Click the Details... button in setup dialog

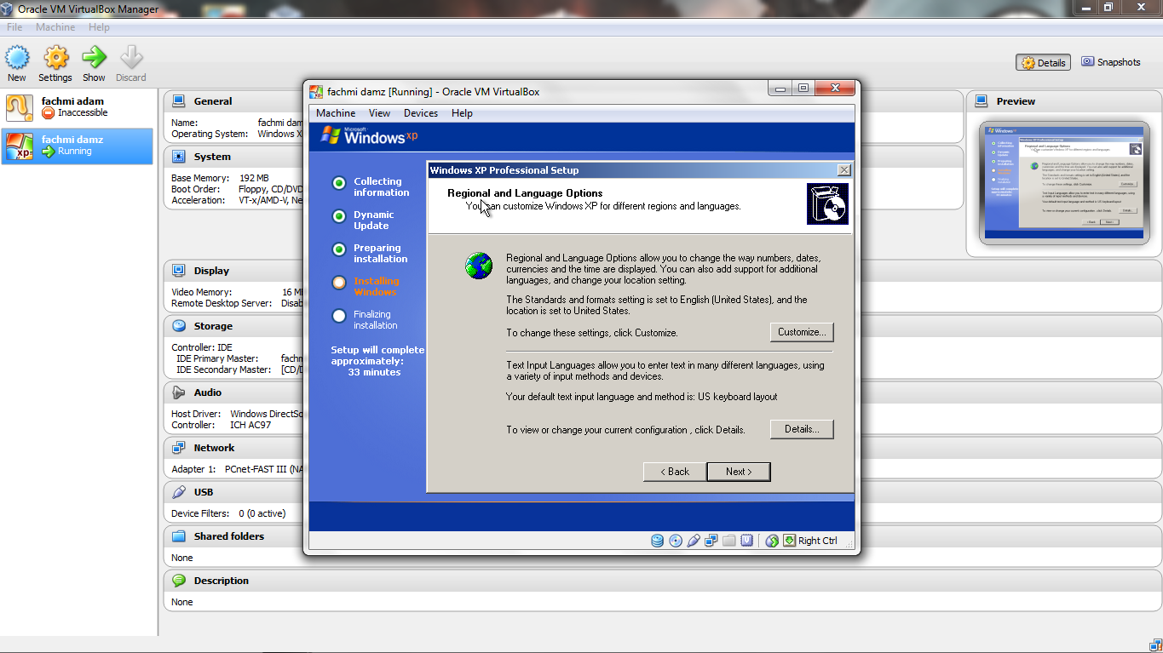(x=802, y=429)
